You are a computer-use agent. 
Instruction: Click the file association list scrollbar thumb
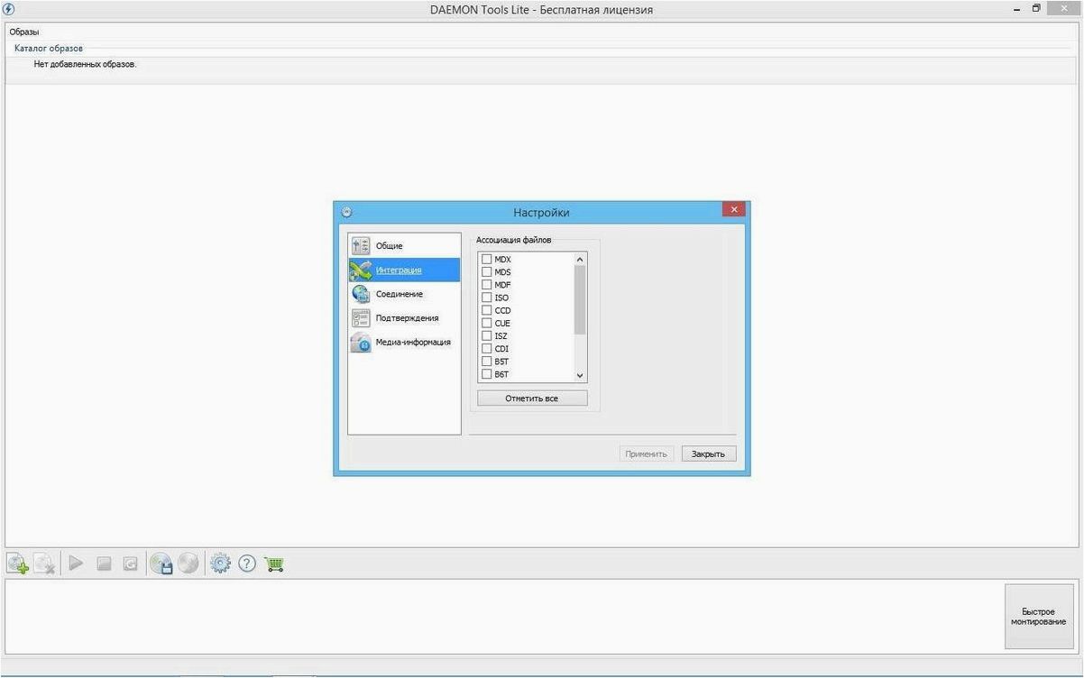[x=580, y=299]
